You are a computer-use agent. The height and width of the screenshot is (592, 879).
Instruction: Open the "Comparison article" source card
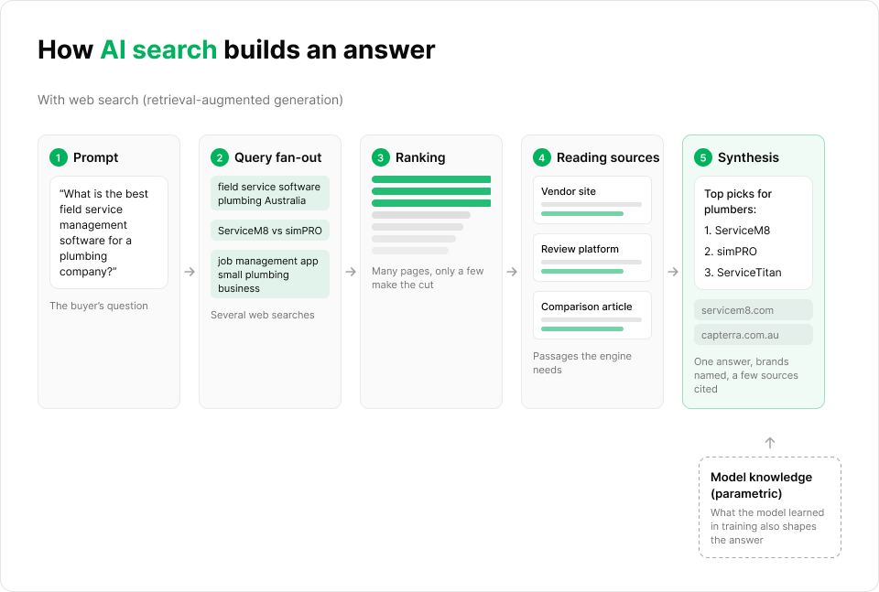592,316
